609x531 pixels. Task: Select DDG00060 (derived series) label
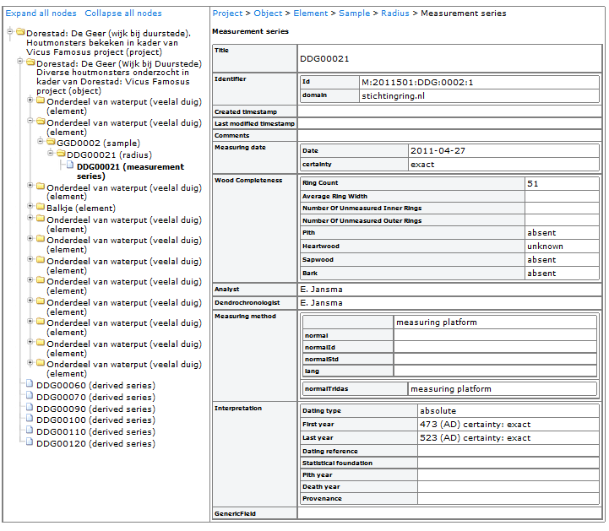click(x=95, y=386)
